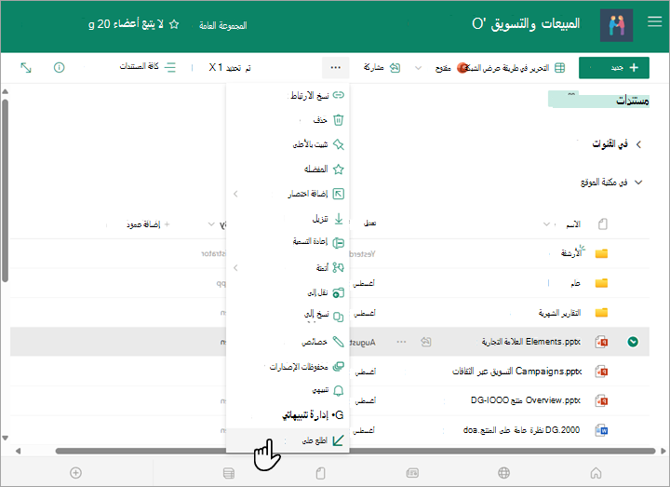Expand the مفتوح open dropdown arrow

[419, 68]
